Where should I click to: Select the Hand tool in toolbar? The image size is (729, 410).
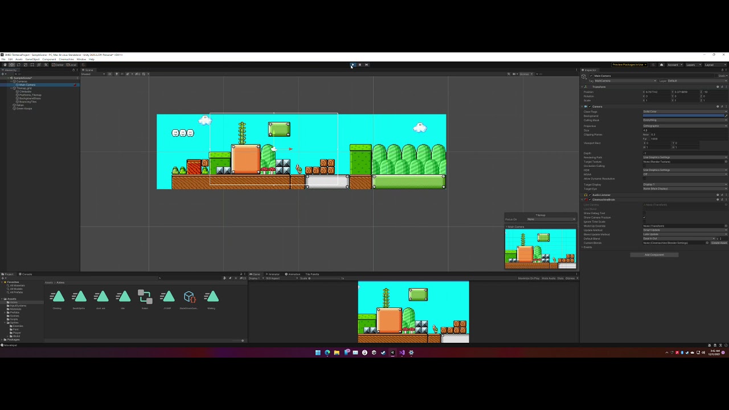pyautogui.click(x=5, y=65)
